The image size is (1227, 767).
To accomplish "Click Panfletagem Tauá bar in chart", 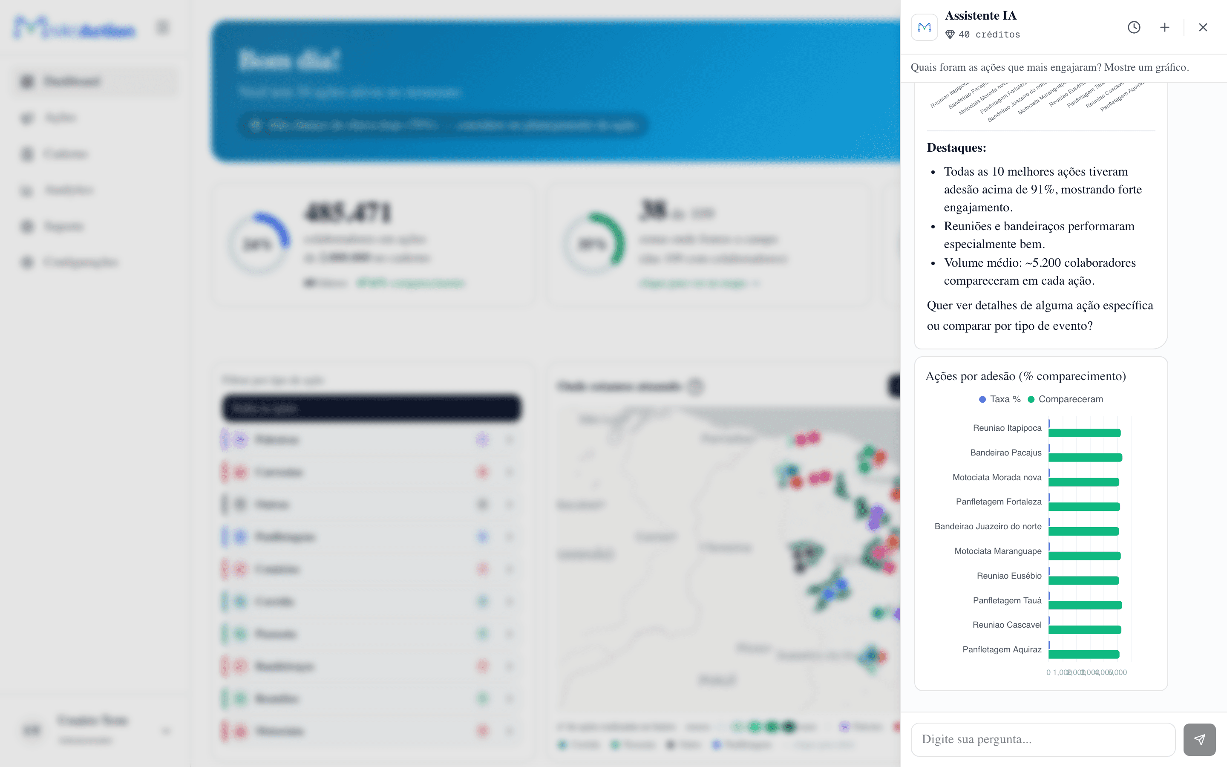I will [x=1085, y=605].
